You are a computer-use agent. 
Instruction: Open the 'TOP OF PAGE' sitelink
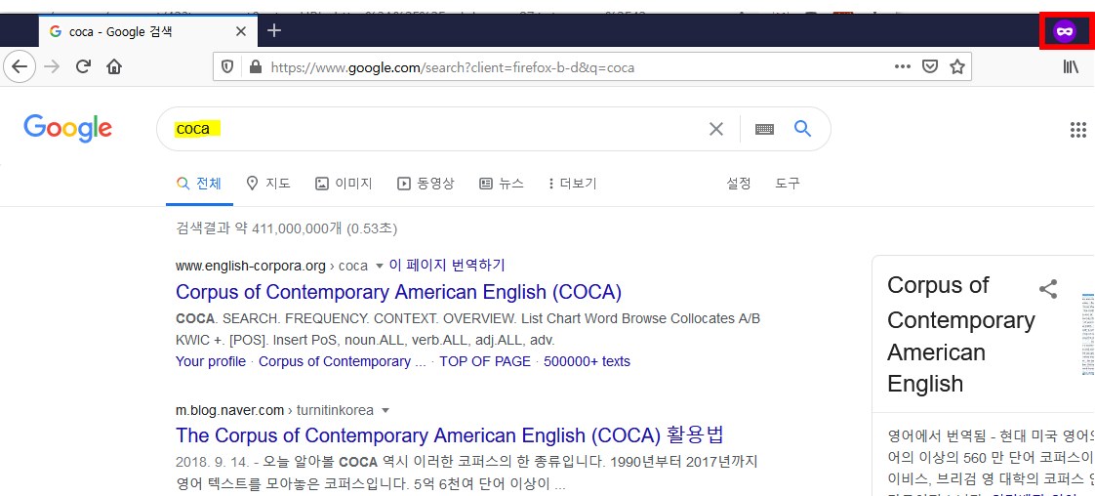point(485,361)
